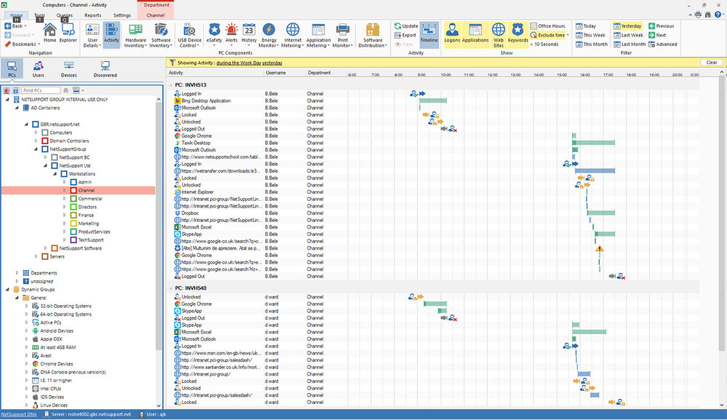The width and height of the screenshot is (727, 420).
Task: Open the Channel department tab
Action: (x=156, y=15)
